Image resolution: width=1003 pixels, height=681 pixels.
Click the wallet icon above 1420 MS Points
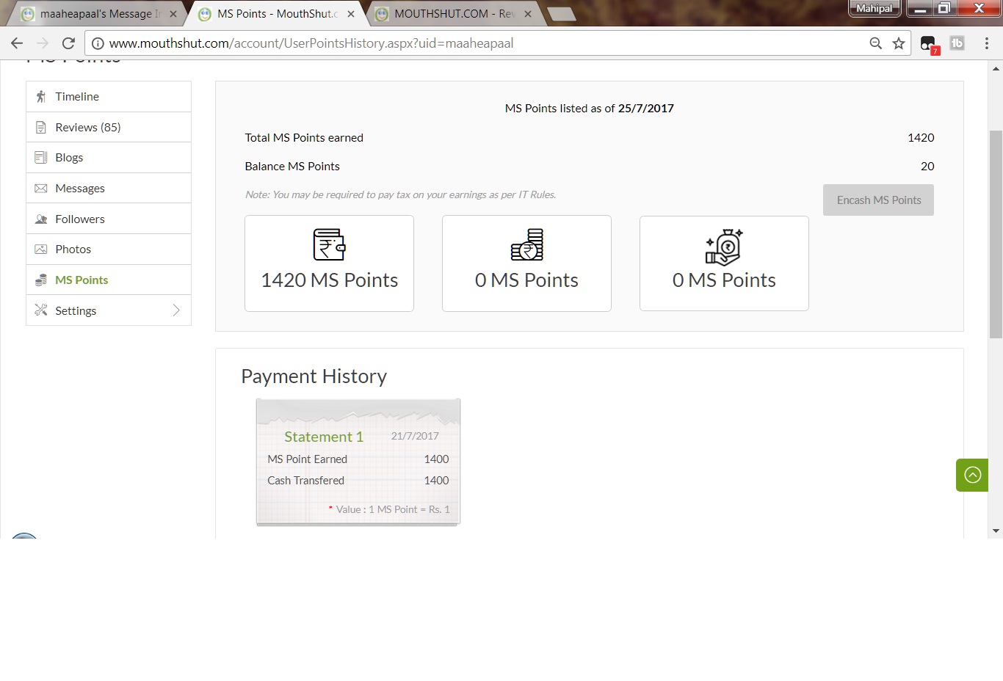329,244
